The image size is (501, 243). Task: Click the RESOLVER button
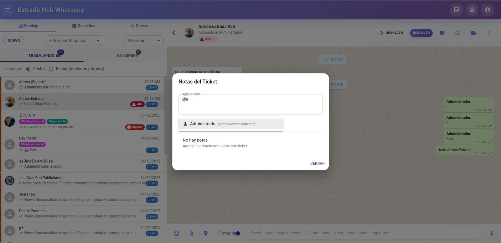pyautogui.click(x=421, y=33)
